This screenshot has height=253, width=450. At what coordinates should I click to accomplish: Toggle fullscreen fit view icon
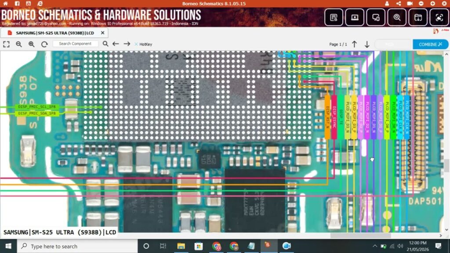6,44
